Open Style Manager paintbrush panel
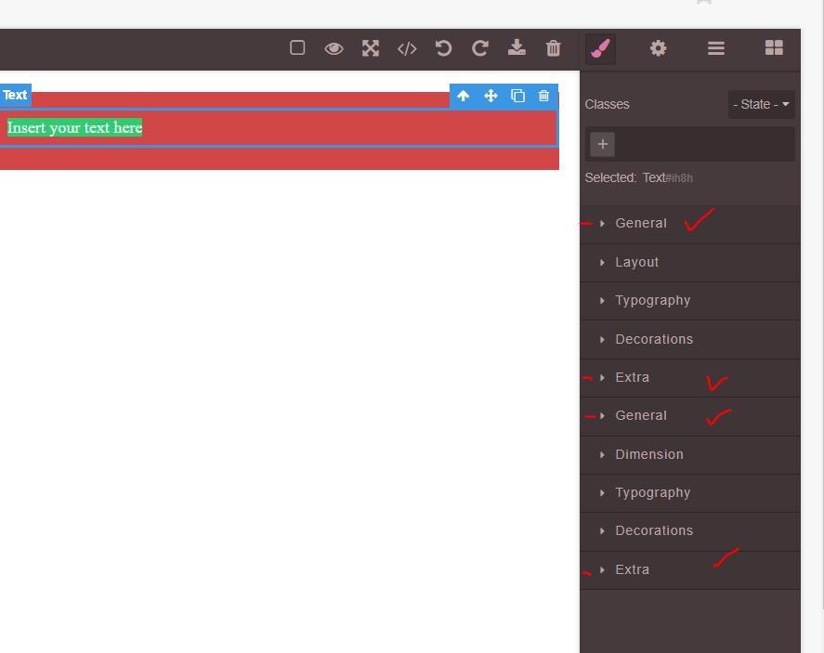Viewport: 824px width, 653px height. (600, 48)
